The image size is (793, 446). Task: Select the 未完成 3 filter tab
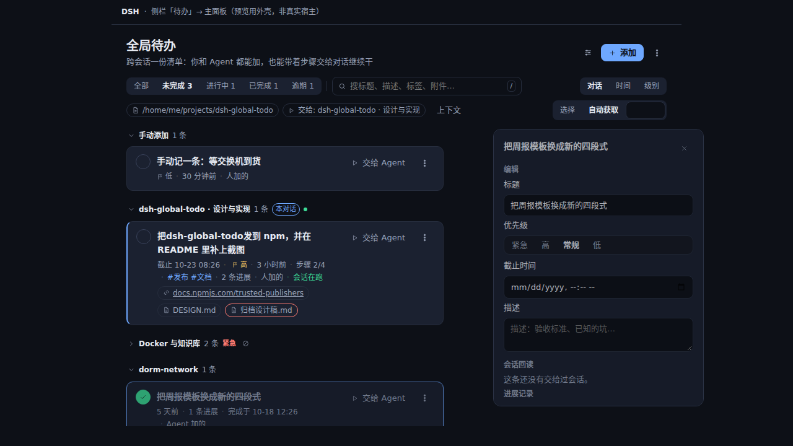(x=177, y=86)
